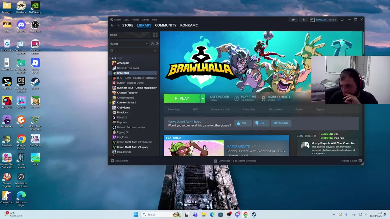
Task: Open Support link
Action: click(x=321, y=109)
